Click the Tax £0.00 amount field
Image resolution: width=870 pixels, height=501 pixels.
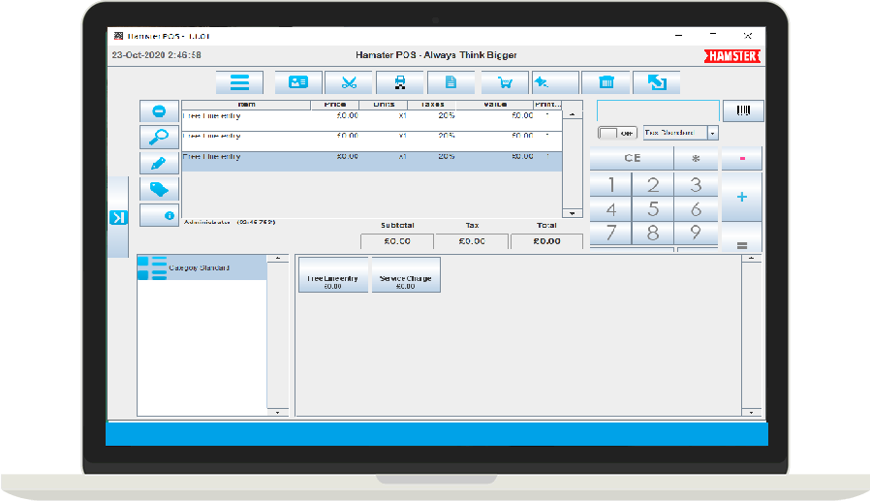tap(472, 241)
